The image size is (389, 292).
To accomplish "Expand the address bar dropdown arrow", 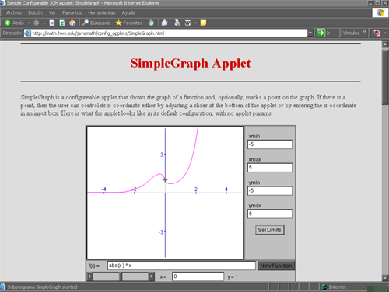I will (310, 33).
